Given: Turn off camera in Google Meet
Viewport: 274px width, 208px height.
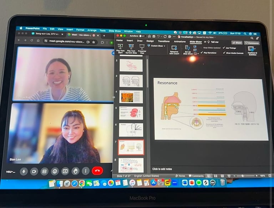Looking at the screenshot, I should click(x=34, y=171).
